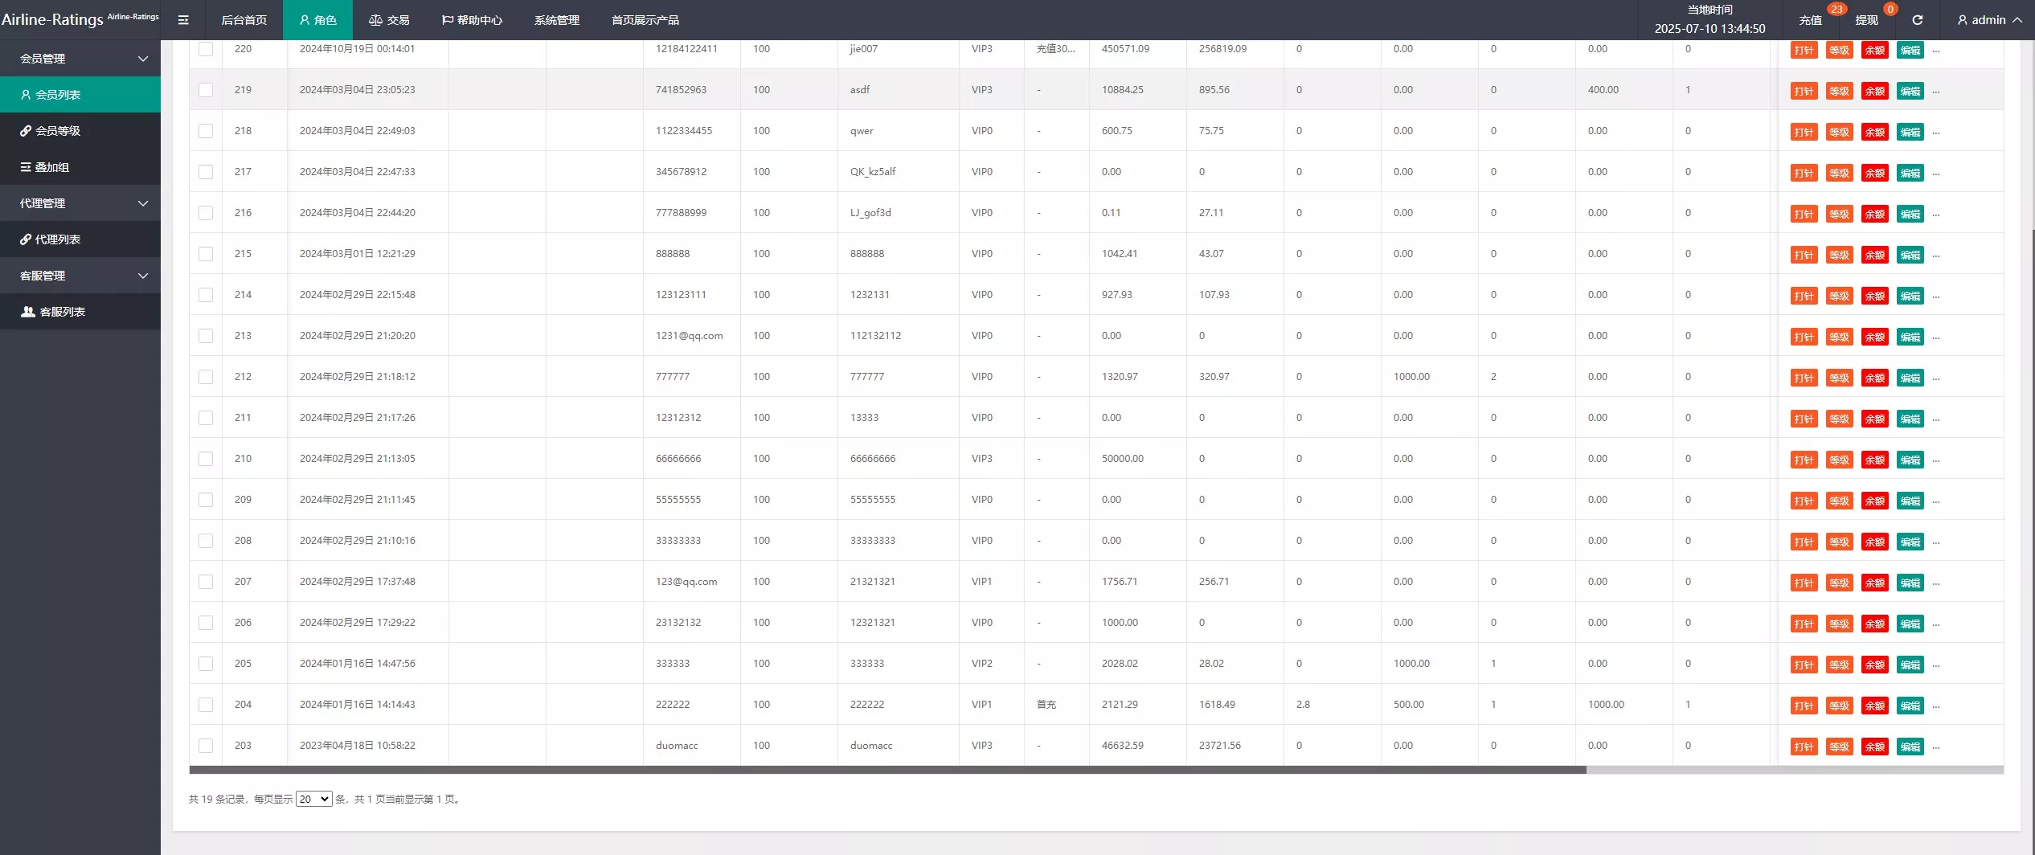Open 会员等级 link icon in sidebar
The width and height of the screenshot is (2035, 855).
pyautogui.click(x=27, y=131)
